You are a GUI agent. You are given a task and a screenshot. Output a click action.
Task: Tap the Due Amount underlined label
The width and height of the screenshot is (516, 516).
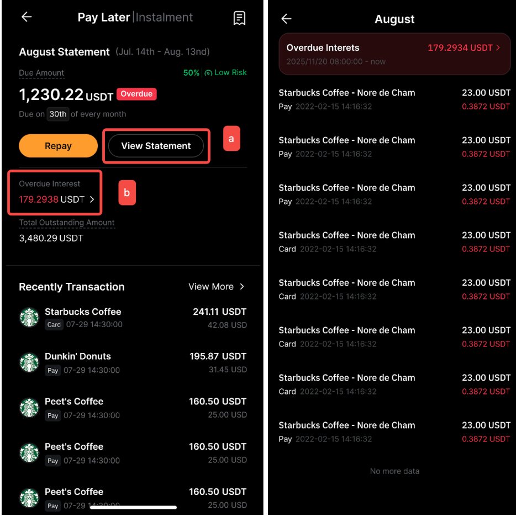point(41,73)
